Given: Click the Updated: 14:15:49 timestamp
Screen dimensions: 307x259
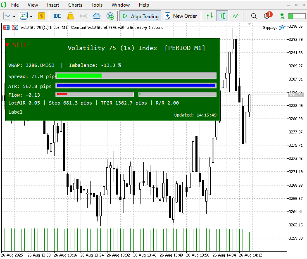Looking at the screenshot, I should coord(195,115).
